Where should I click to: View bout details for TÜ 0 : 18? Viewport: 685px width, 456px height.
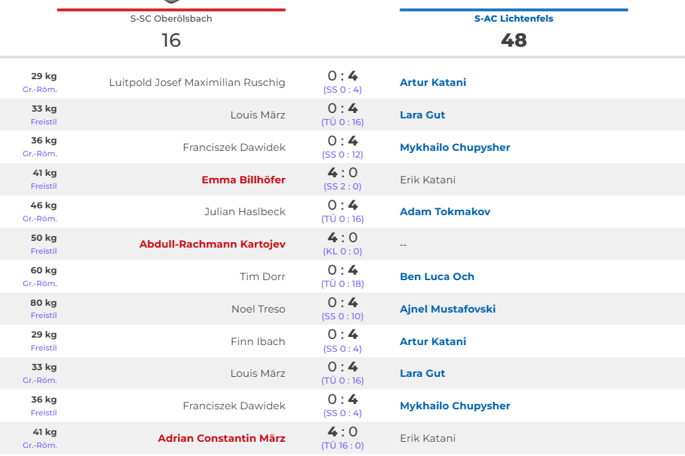coord(342,284)
